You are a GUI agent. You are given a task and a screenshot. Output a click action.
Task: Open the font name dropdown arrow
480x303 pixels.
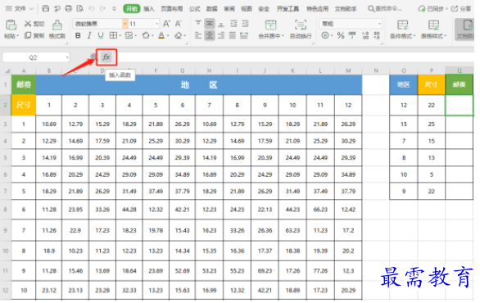pyautogui.click(x=125, y=24)
